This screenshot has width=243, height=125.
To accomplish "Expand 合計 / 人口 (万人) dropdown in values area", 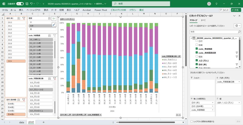I will (x=239, y=103).
